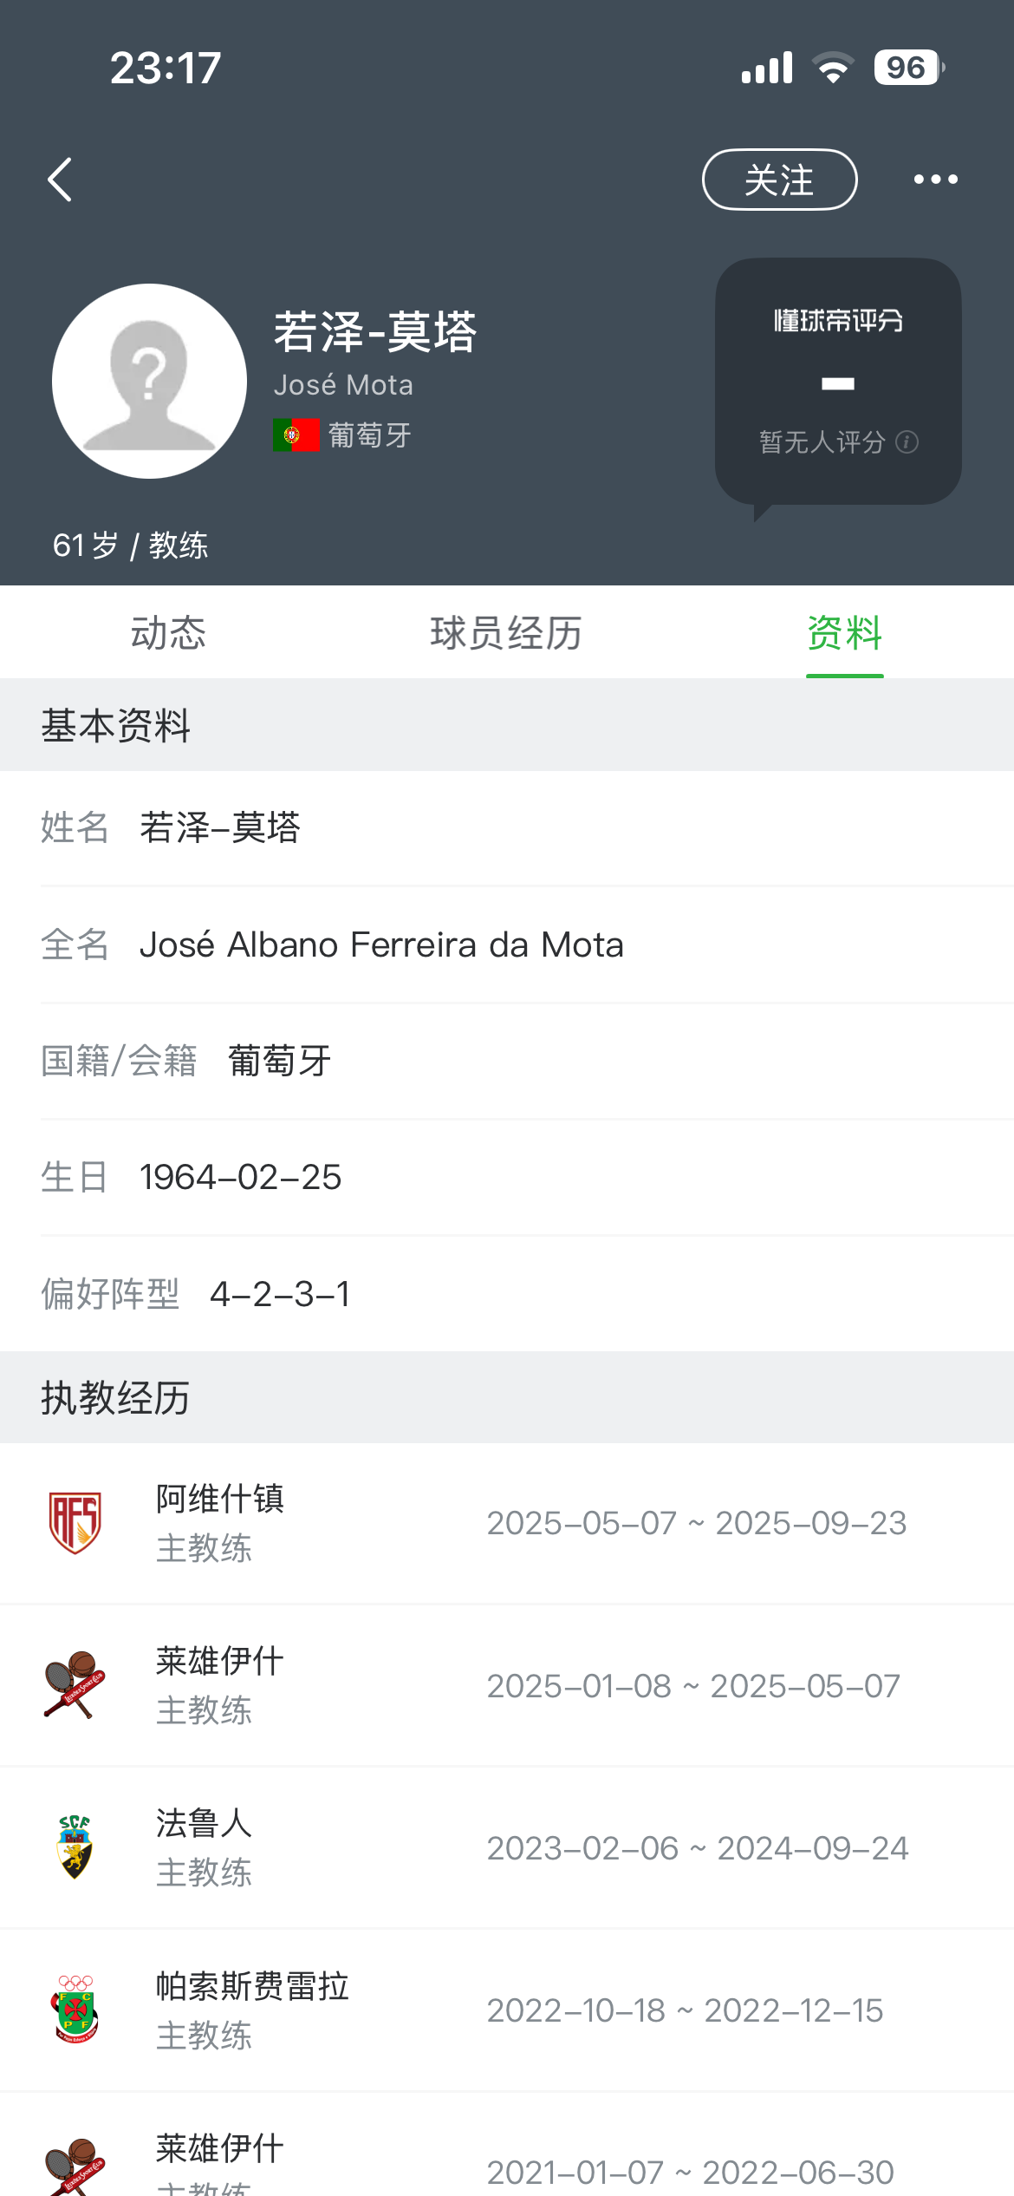Tap the 法鲁人 club crest icon
This screenshot has width=1014, height=2196.
(x=75, y=1847)
